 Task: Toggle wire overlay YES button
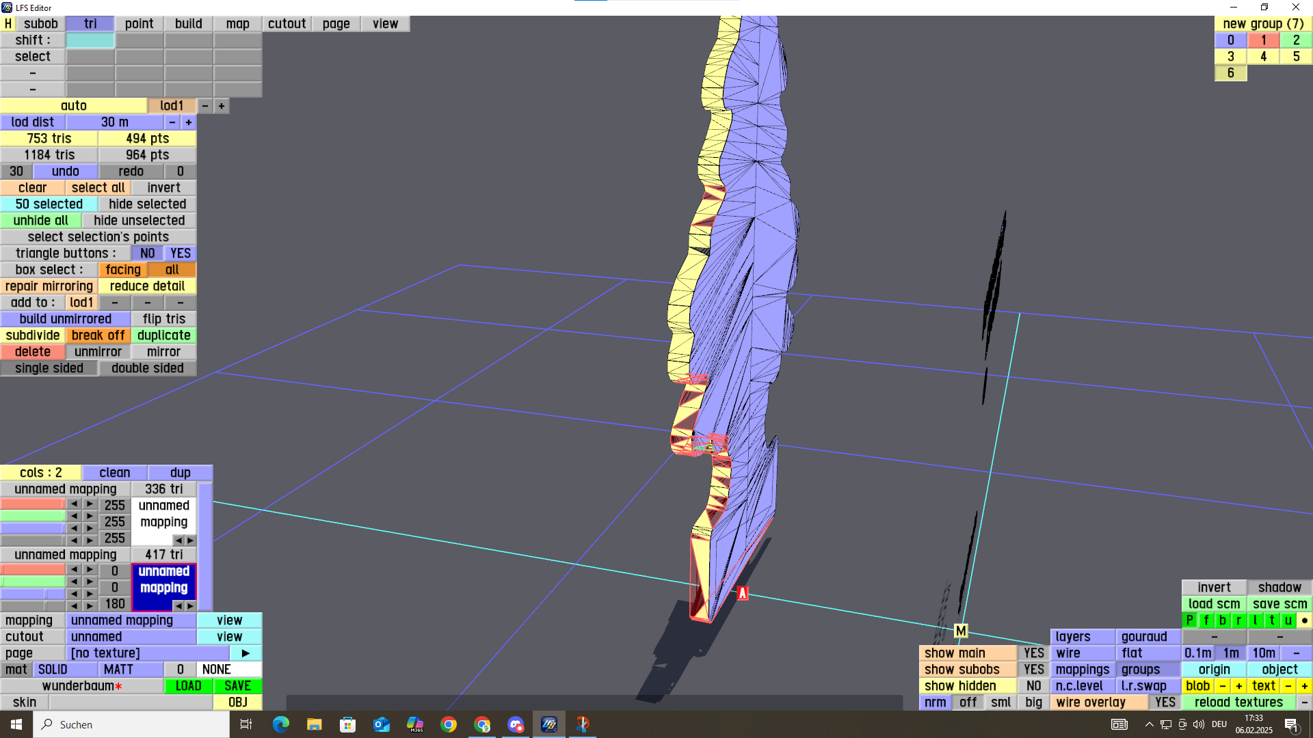click(x=1165, y=702)
